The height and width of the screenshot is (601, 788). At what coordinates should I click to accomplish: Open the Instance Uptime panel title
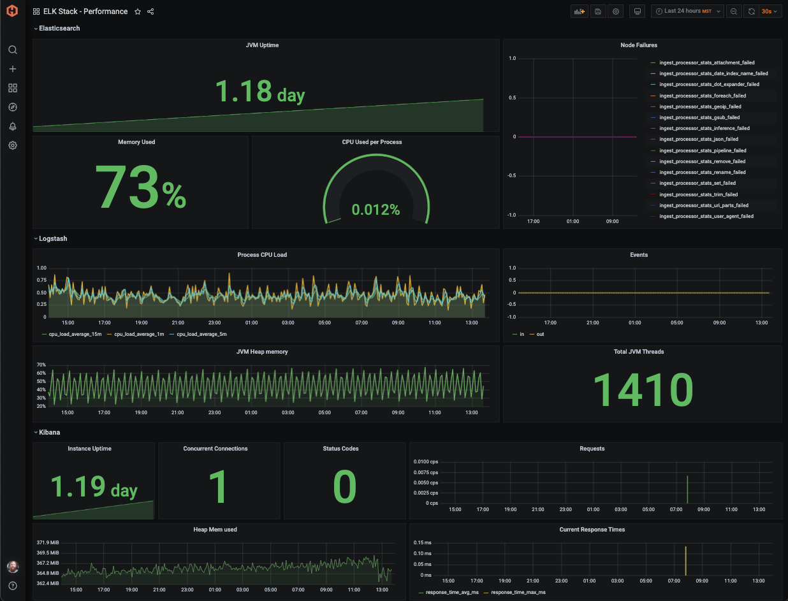click(90, 449)
